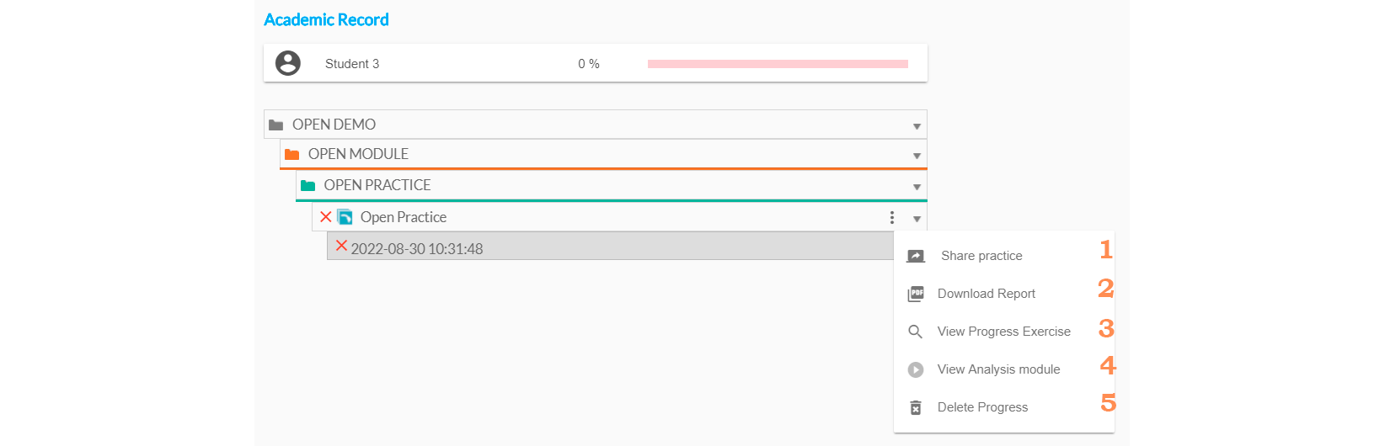Click the PDF report icon
The height and width of the screenshot is (446, 1385).
[x=916, y=294]
